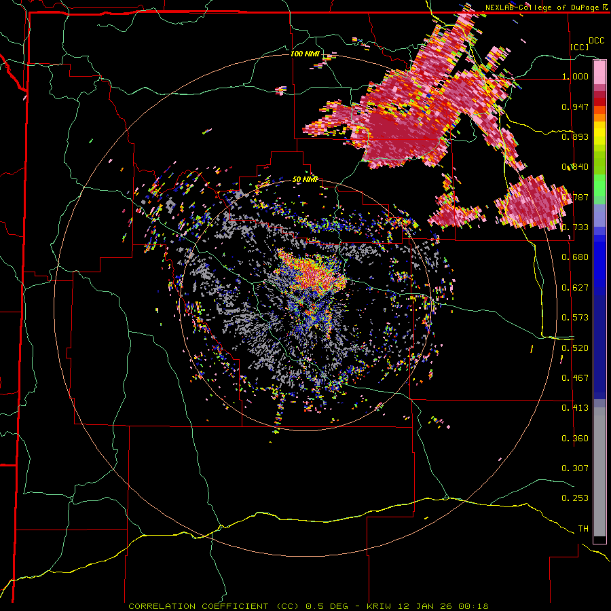Select the 0.307 scale value
This screenshot has width=611, height=611.
(x=575, y=468)
